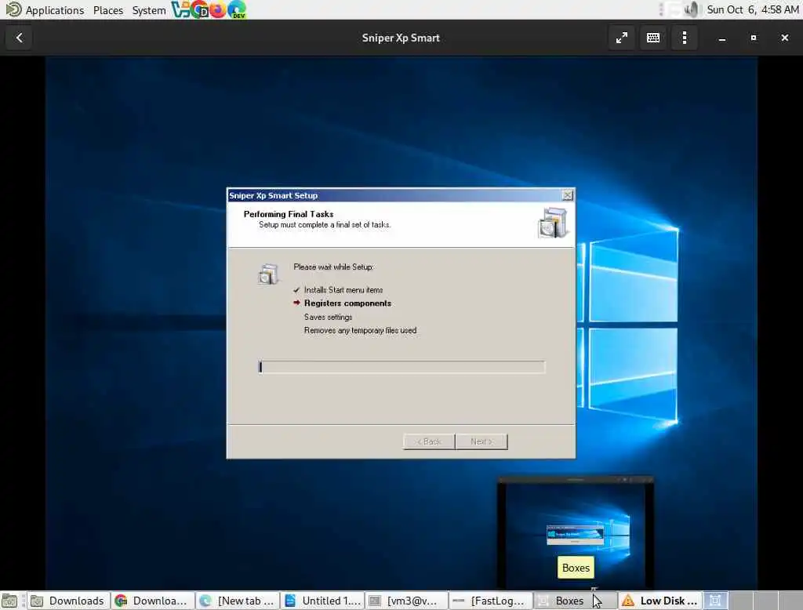Click the workspace switcher first cell
Screen dimensions: 803x610
pos(715,601)
